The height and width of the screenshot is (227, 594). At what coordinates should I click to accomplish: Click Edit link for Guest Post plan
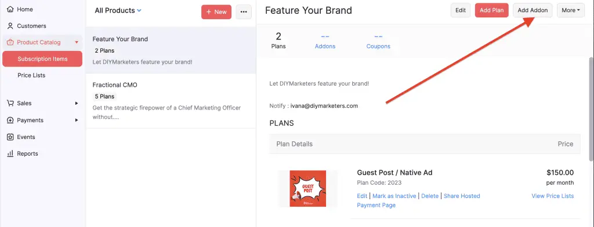click(x=362, y=196)
